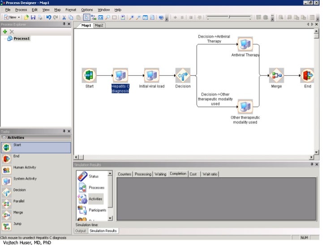This screenshot has width=326, height=245.
Task: Open the Options menu
Action: 87,10
